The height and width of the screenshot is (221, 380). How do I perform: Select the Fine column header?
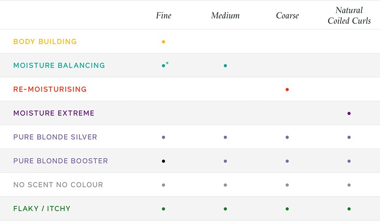pos(163,15)
